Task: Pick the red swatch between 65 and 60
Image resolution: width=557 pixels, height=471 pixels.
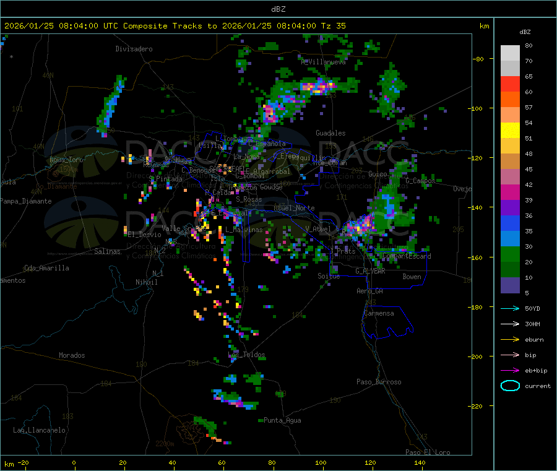Action: tap(510, 84)
